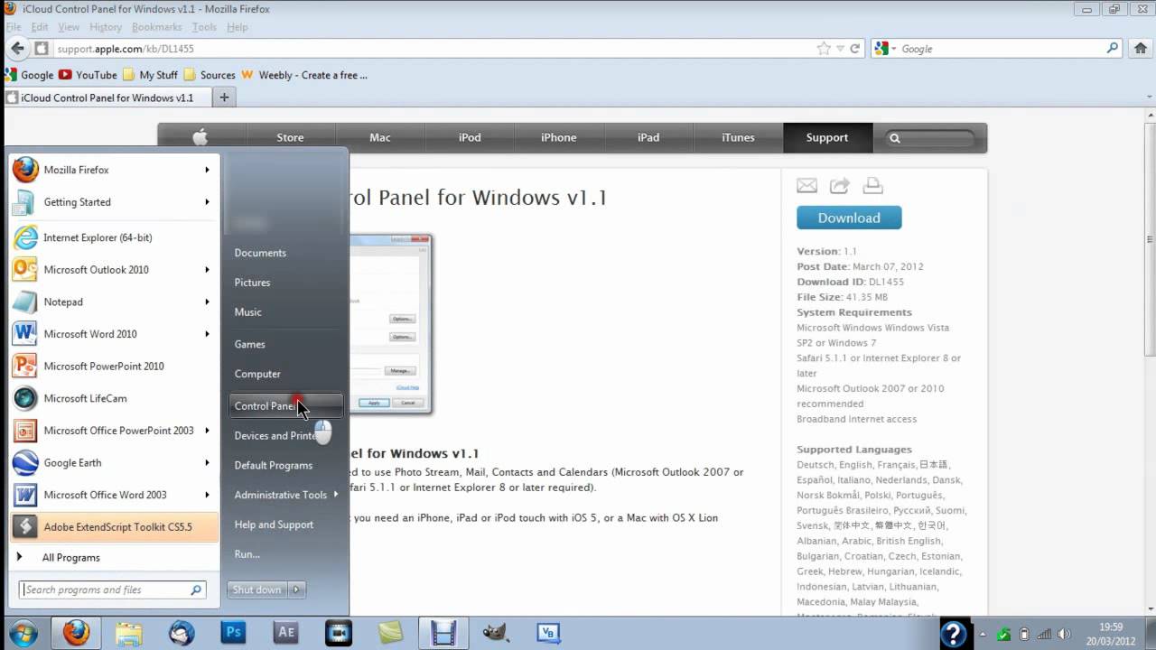Open the YouTube bookmark
The height and width of the screenshot is (650, 1156).
click(x=89, y=75)
